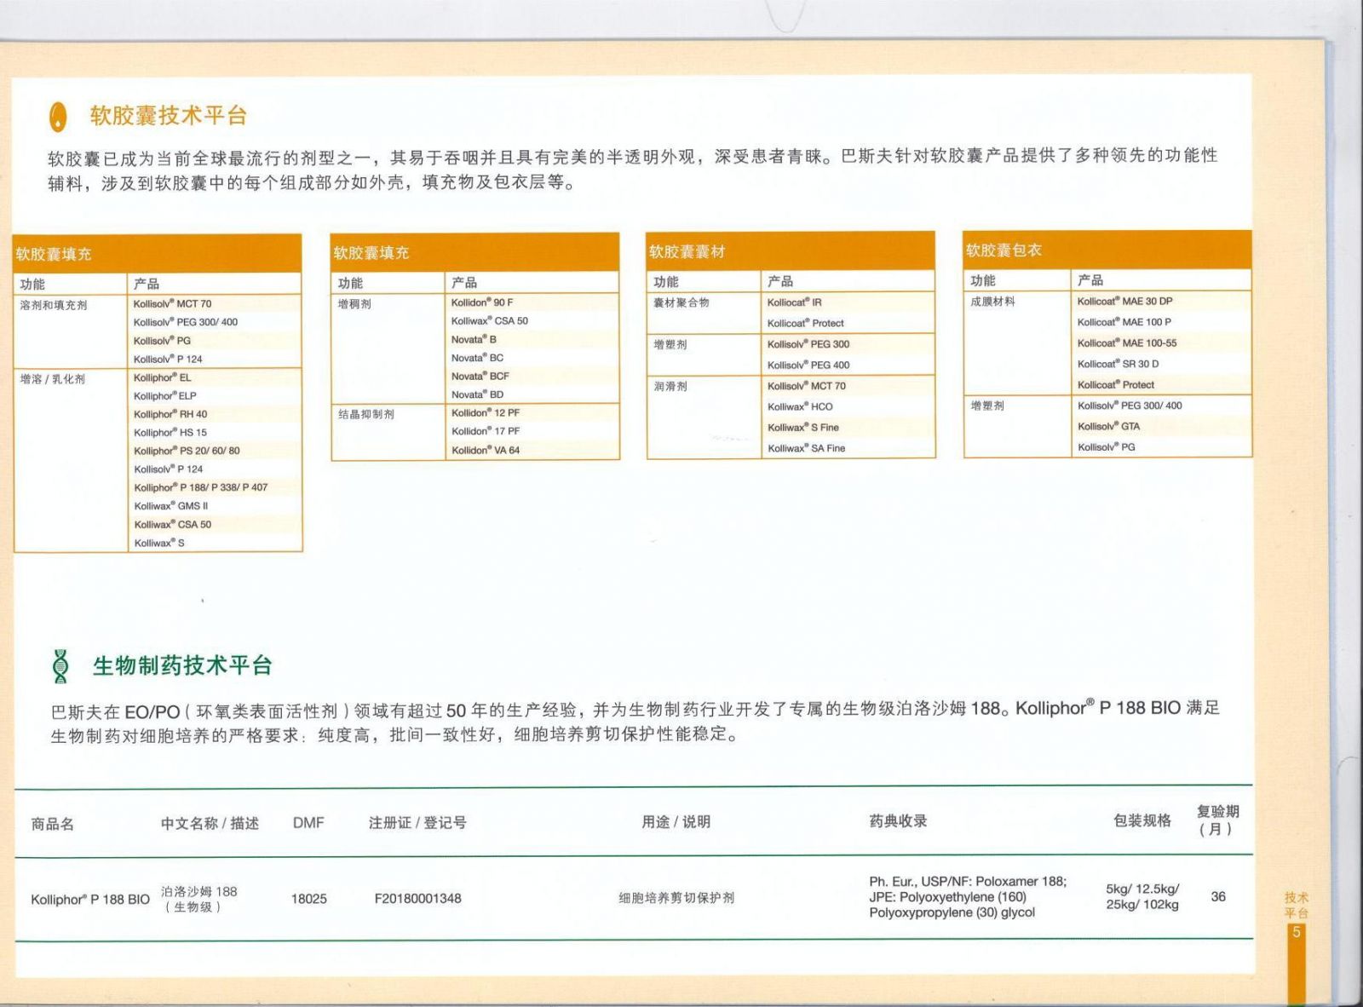
Task: Click the 复验期（月）column header
Action: point(1218,820)
